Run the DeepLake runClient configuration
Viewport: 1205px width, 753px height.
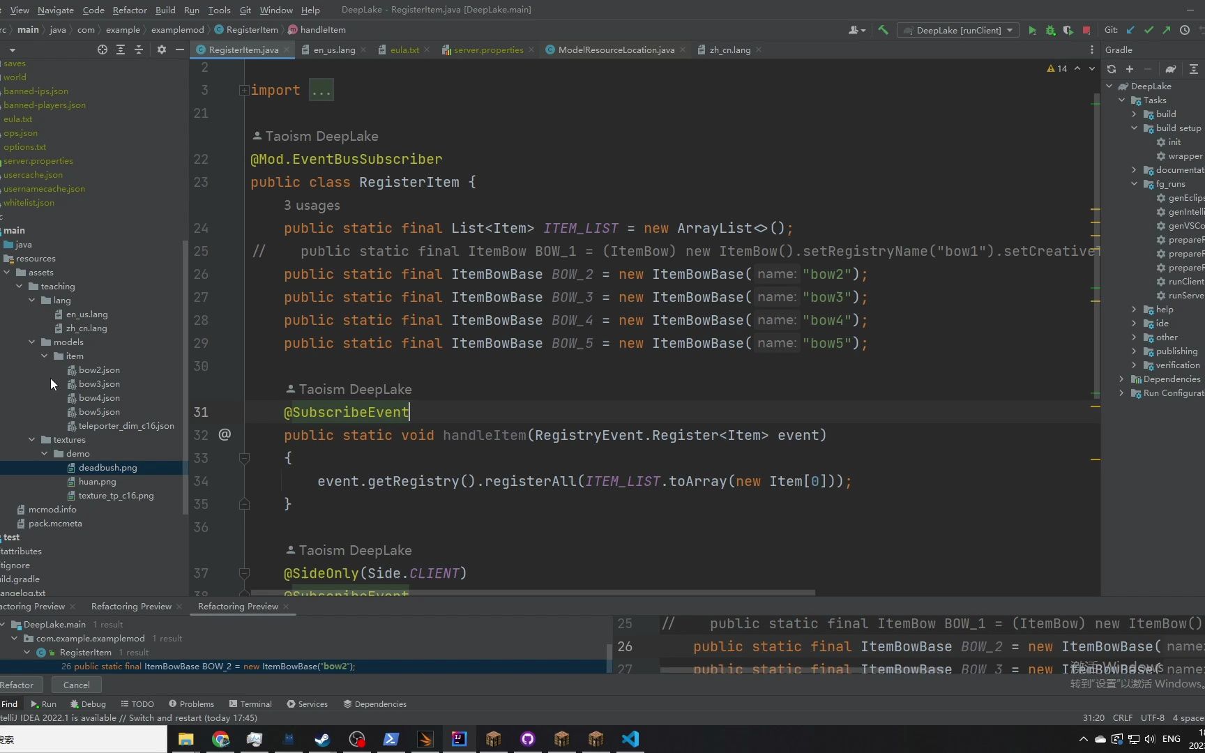1032,30
